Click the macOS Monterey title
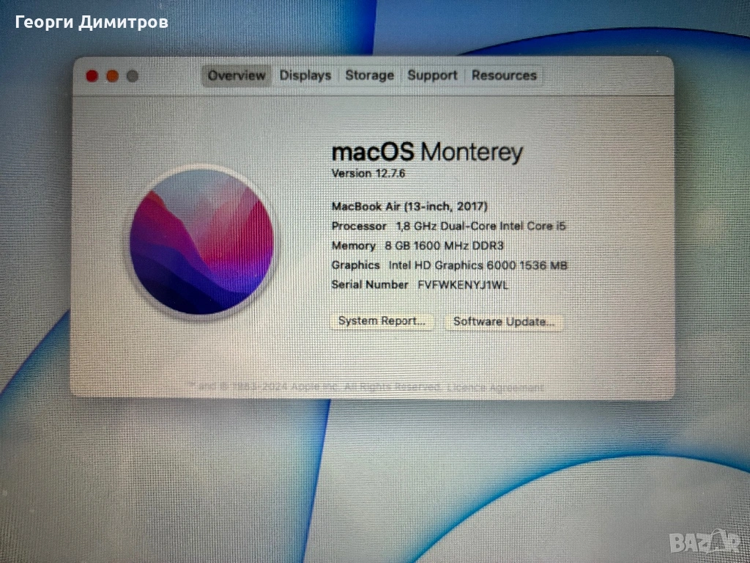The height and width of the screenshot is (563, 750). click(427, 152)
